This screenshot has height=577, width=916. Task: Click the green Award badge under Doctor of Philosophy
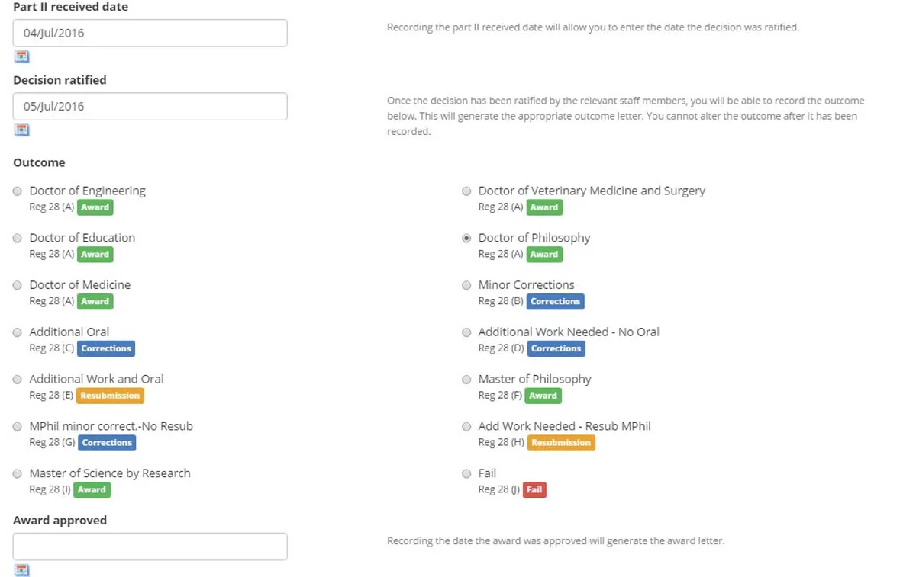tap(543, 254)
